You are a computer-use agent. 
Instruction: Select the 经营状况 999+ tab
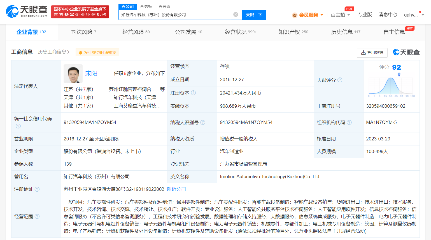241,32
